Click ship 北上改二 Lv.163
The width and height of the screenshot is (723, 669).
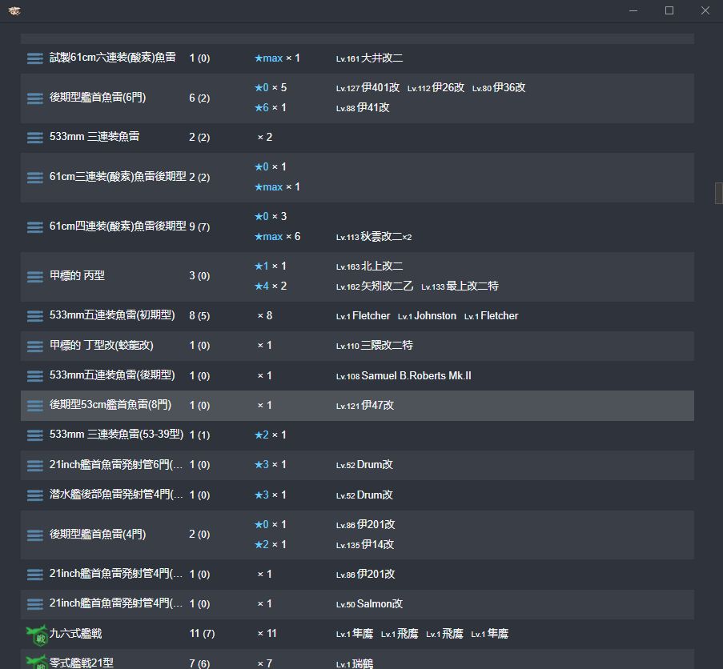[x=369, y=266]
